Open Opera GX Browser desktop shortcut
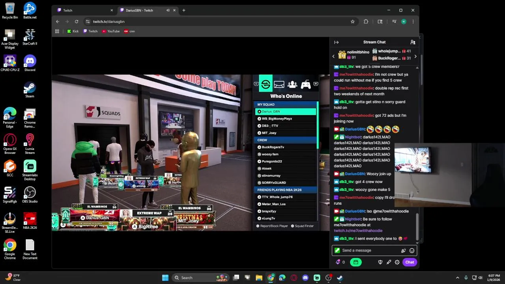 pos(10,144)
